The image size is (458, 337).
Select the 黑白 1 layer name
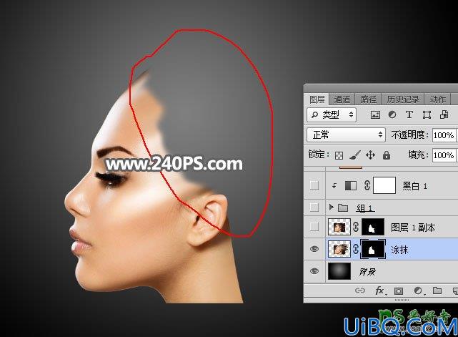click(x=414, y=186)
